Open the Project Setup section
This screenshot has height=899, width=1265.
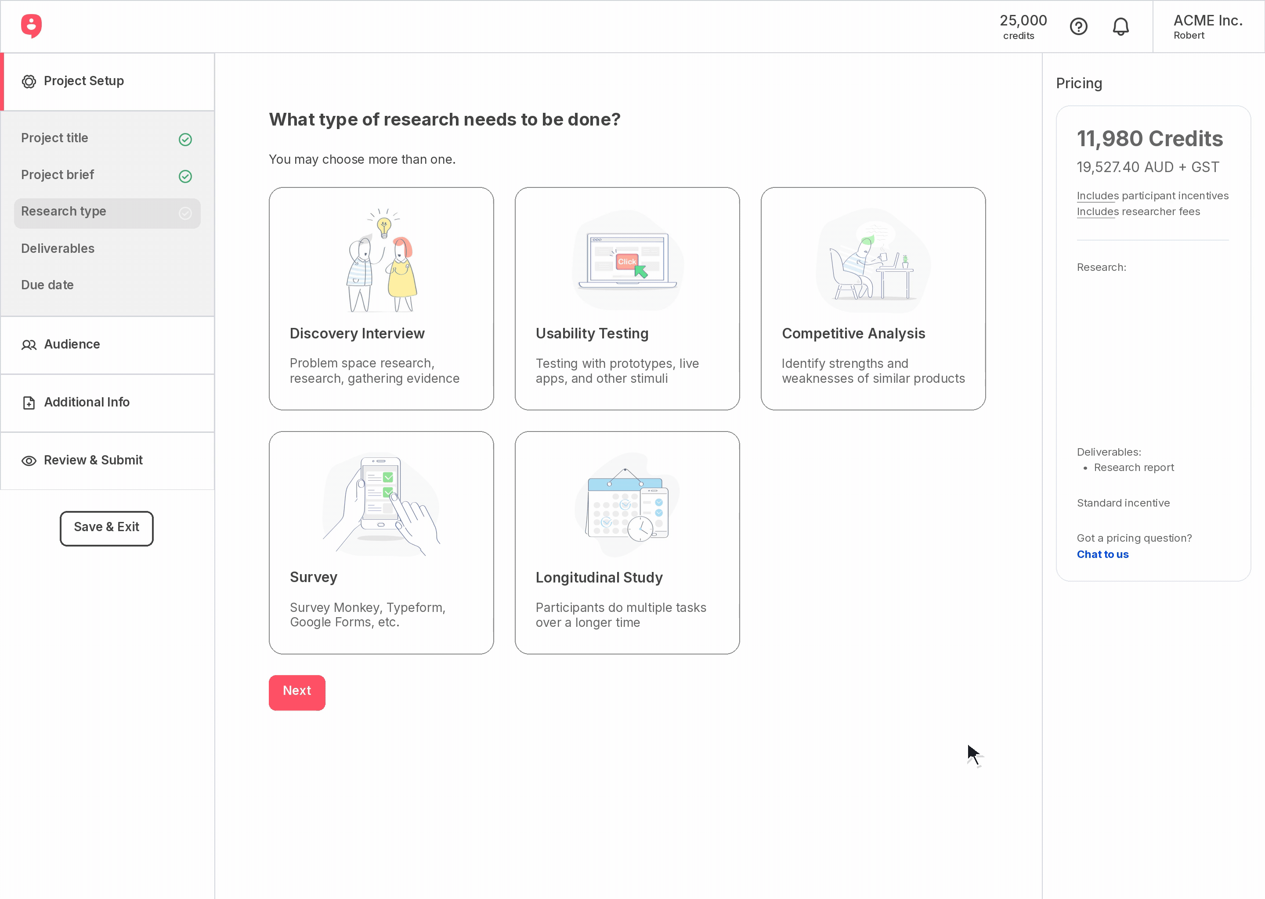tap(108, 81)
